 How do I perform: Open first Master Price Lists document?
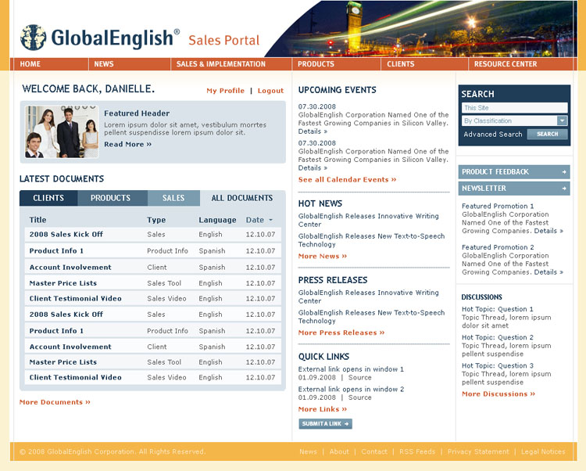pyautogui.click(x=63, y=283)
